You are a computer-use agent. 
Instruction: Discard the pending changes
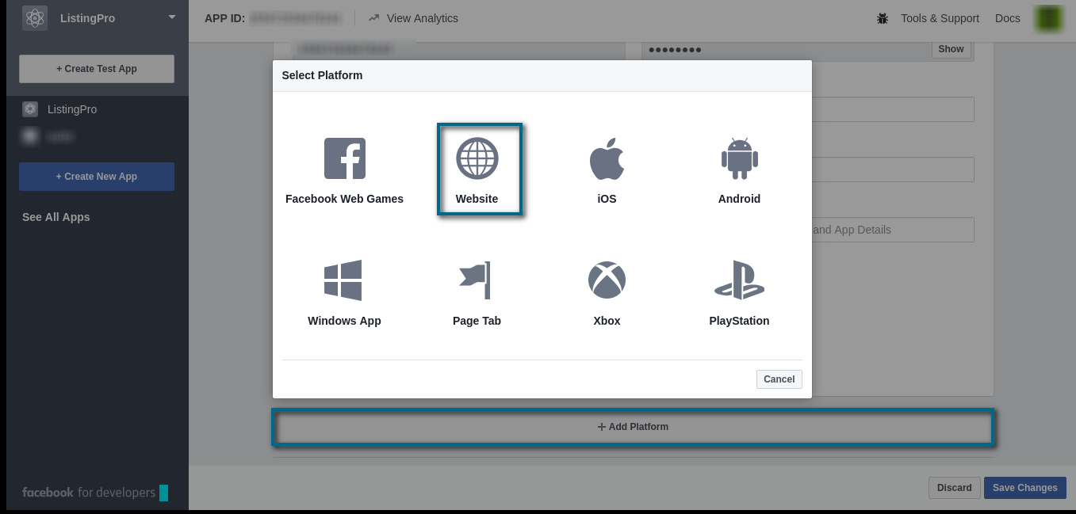coord(955,488)
